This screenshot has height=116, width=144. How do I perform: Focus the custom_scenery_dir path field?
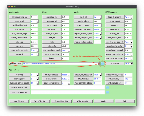[68, 87]
